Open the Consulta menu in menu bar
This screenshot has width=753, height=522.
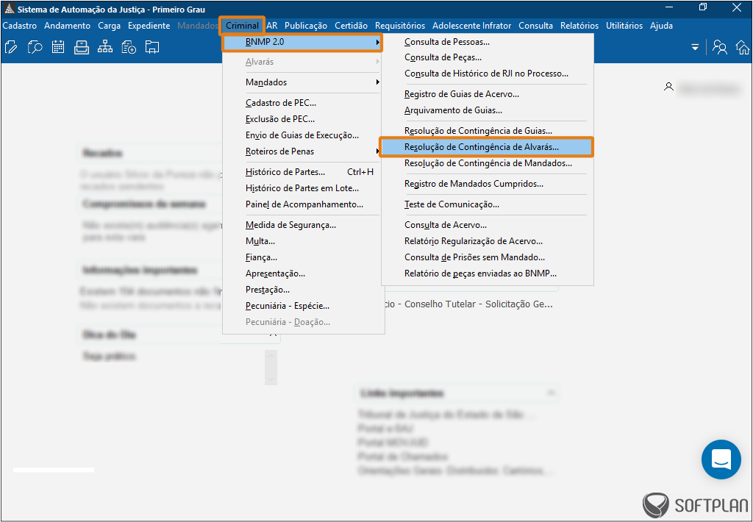click(535, 26)
